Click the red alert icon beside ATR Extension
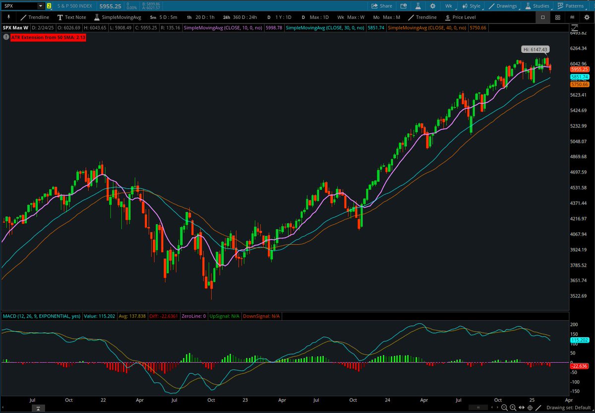Image resolution: width=595 pixels, height=413 pixels. click(5, 37)
